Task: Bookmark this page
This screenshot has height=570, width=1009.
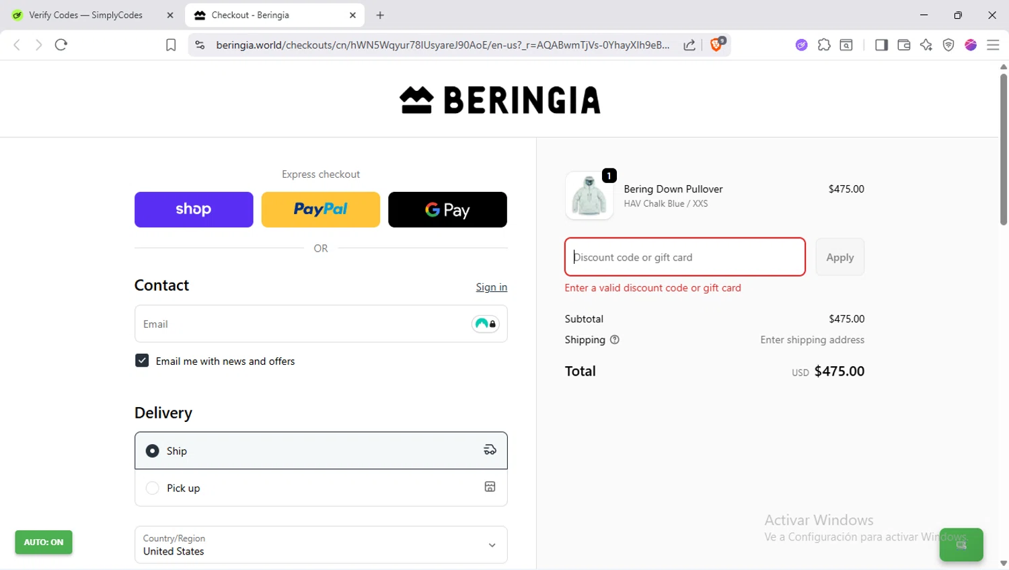Action: point(171,45)
